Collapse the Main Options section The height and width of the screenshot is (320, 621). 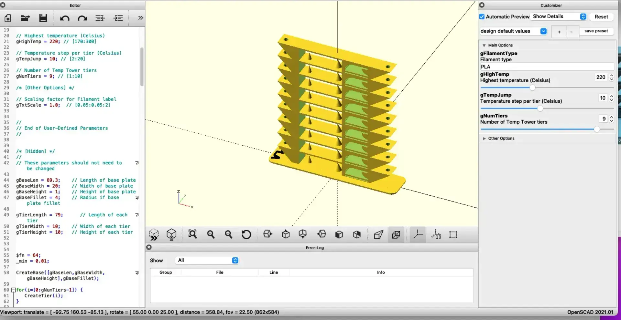(x=484, y=46)
